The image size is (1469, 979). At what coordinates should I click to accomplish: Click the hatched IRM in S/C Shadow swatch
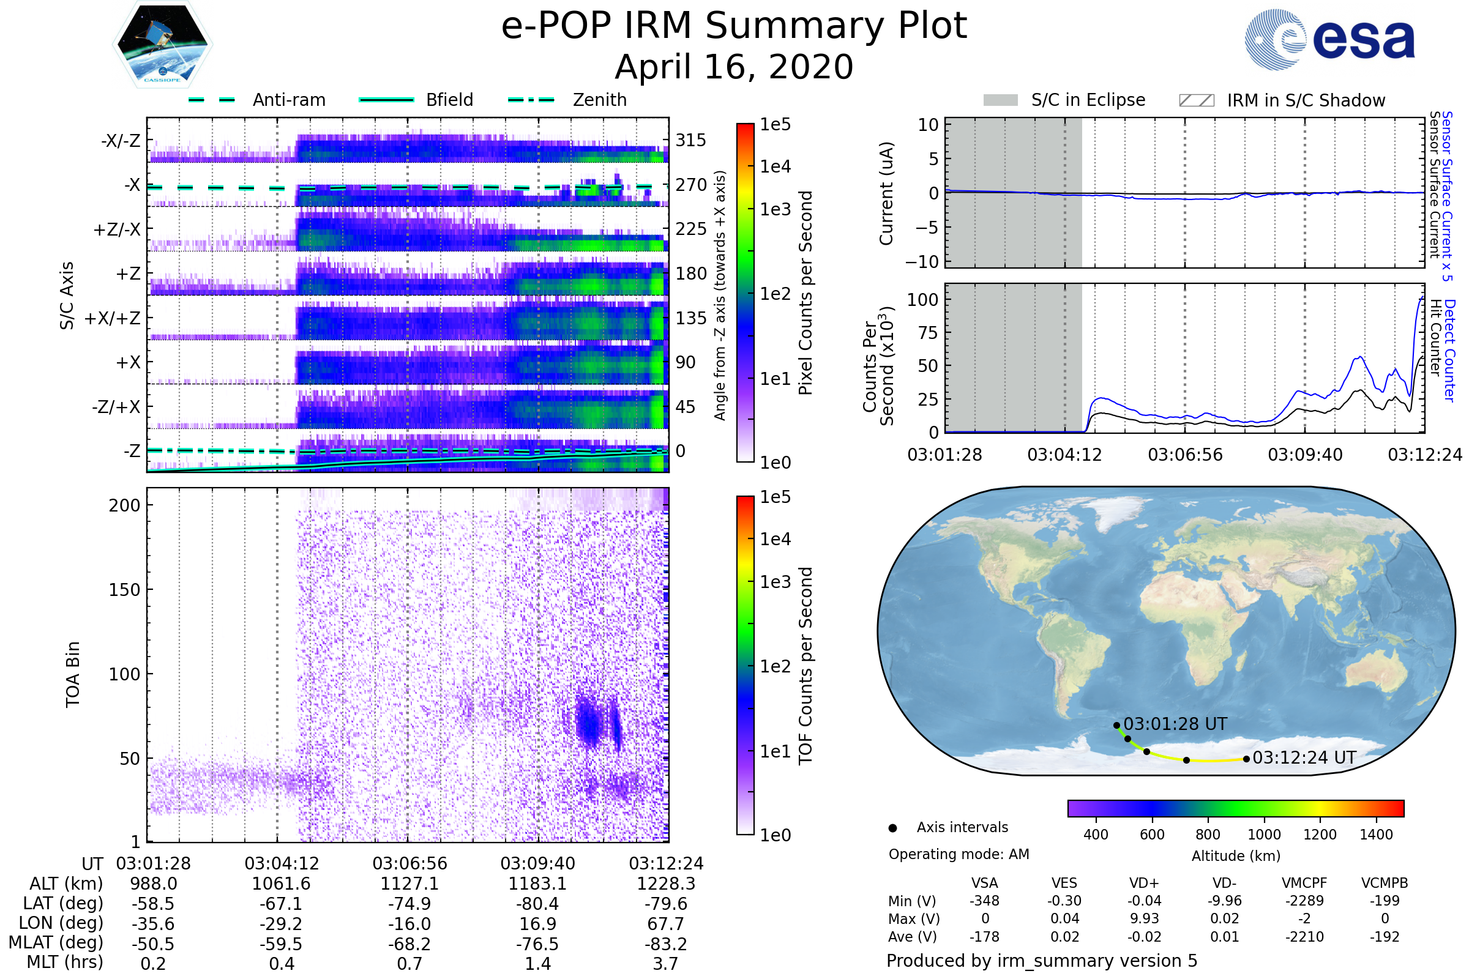pyautogui.click(x=1196, y=100)
